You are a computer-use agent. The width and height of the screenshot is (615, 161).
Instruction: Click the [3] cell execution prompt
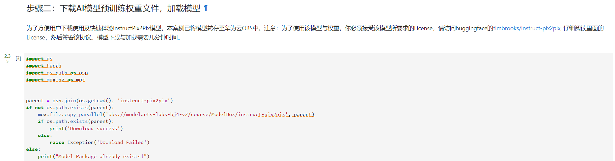click(18, 58)
